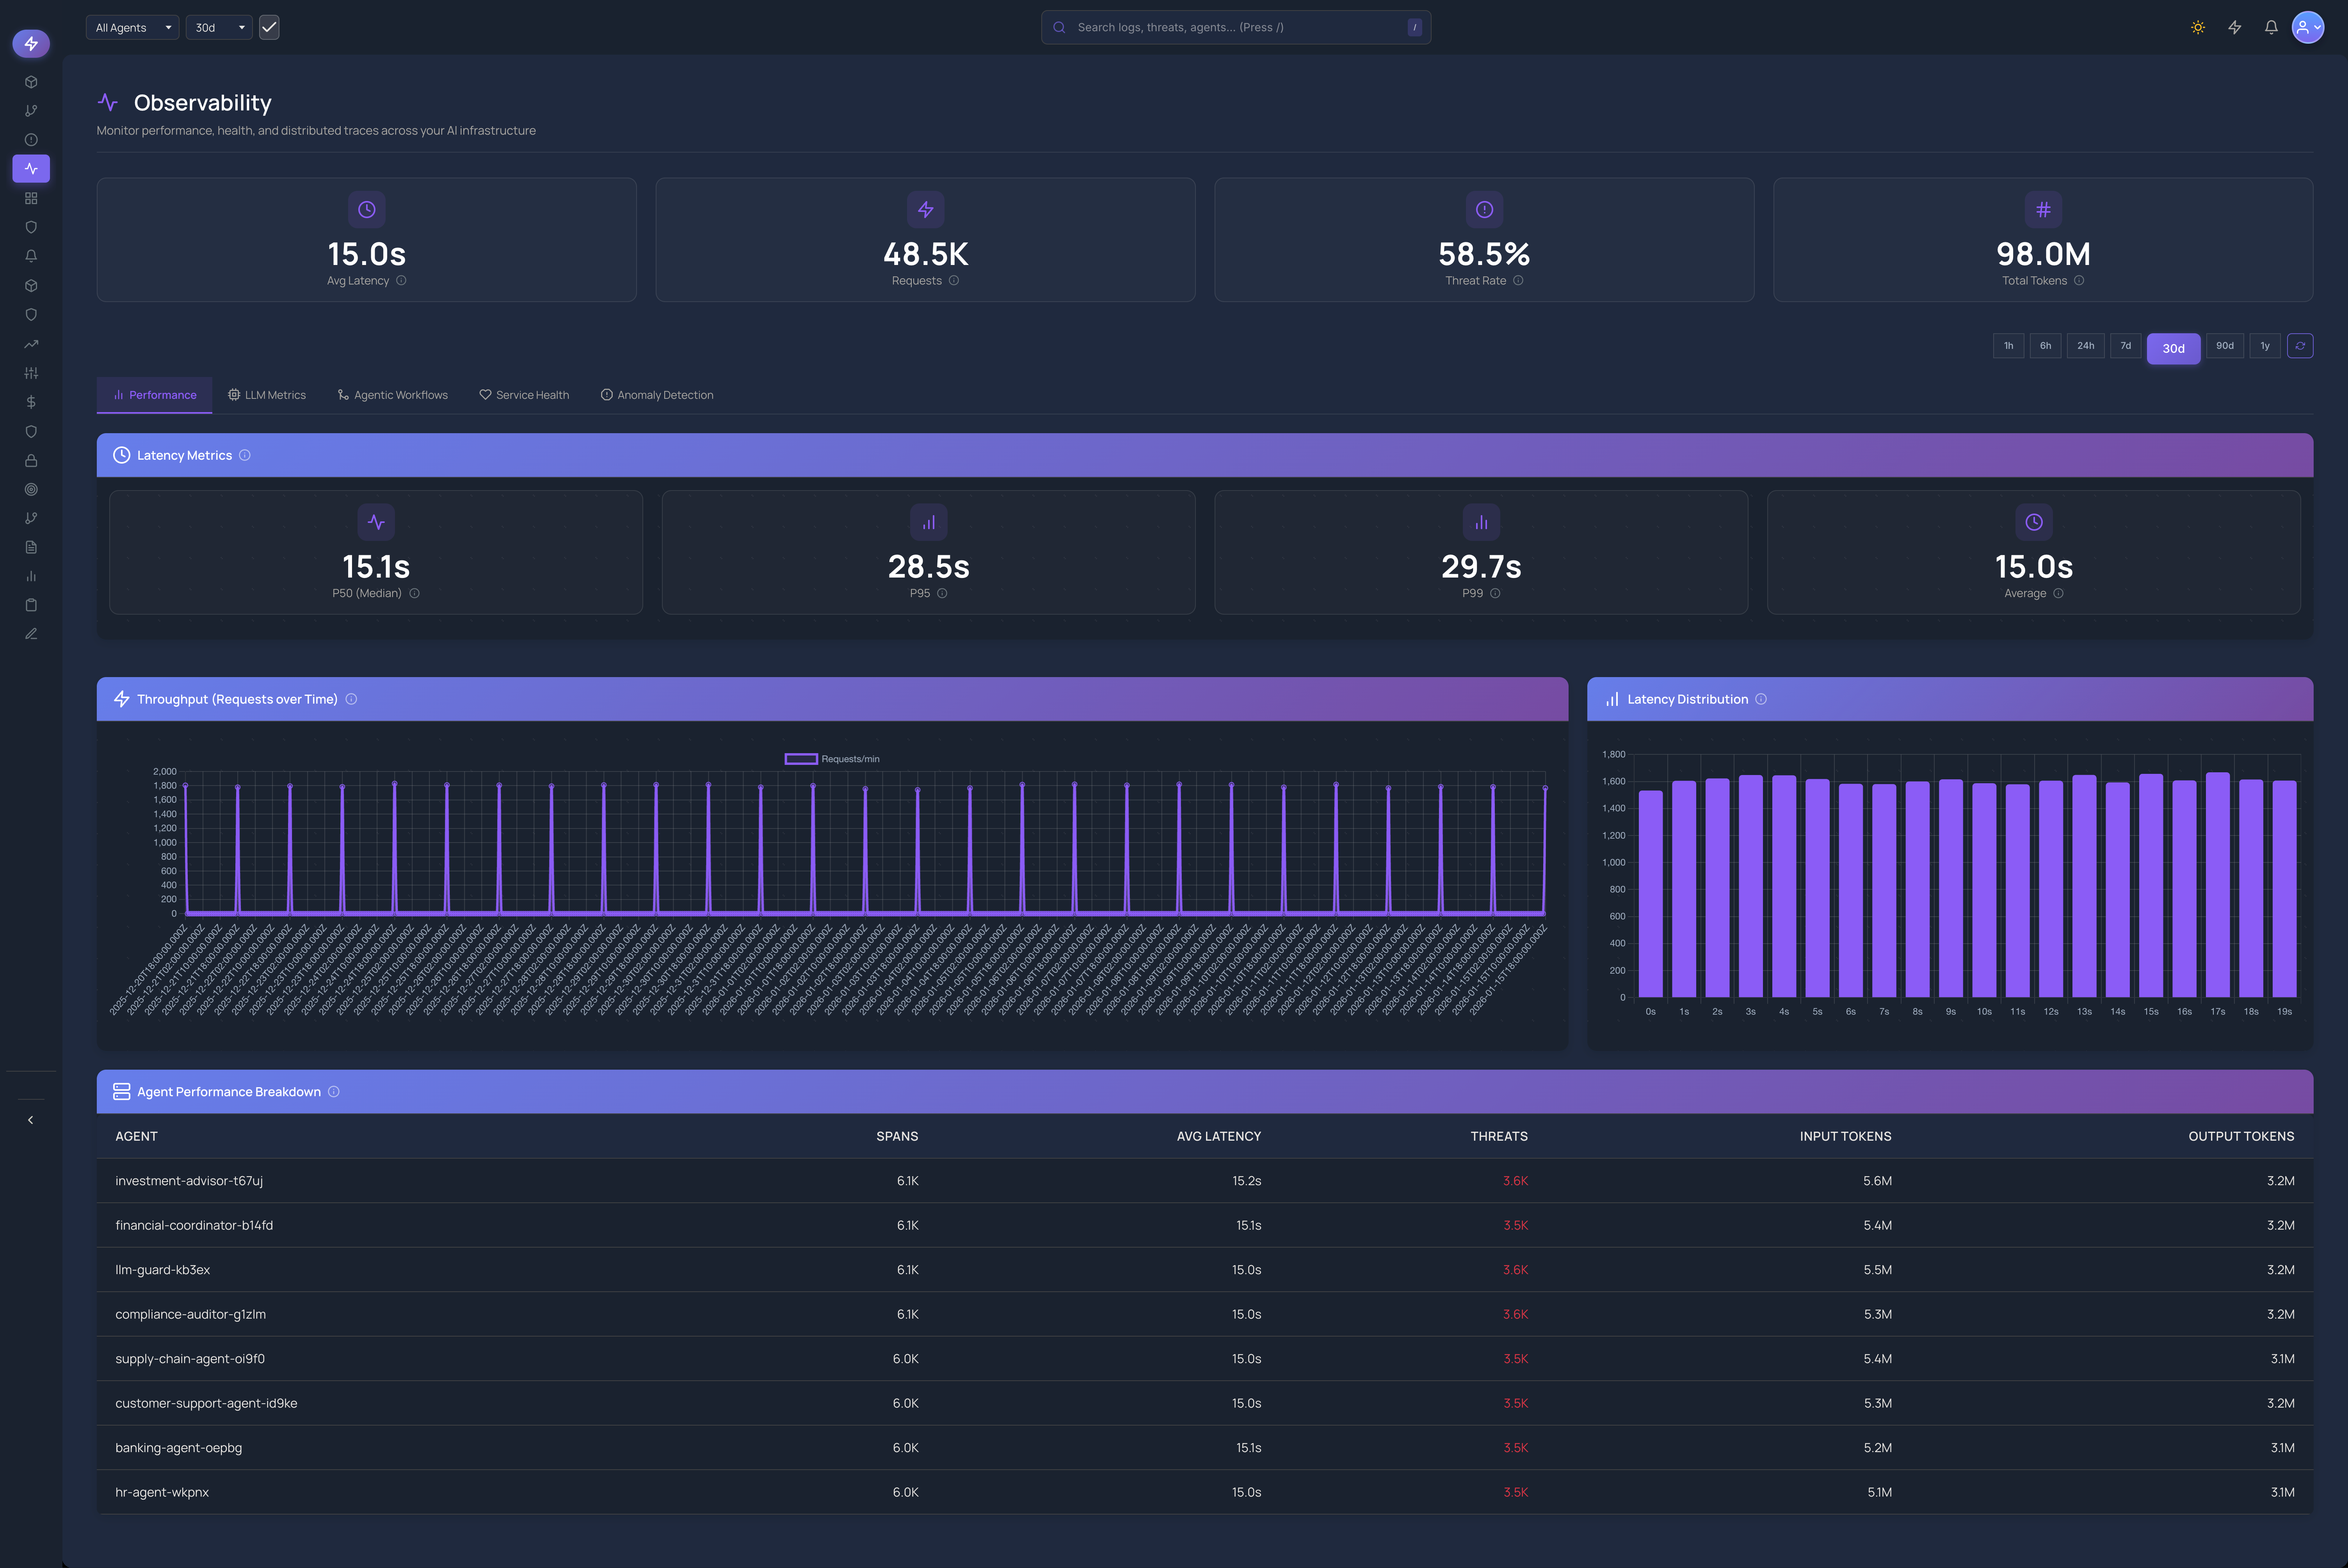Click the dashboard grid icon in the sidebar
2348x1568 pixels.
point(31,197)
